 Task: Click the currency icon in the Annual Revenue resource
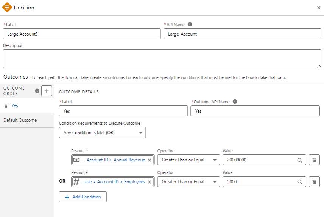[76, 160]
